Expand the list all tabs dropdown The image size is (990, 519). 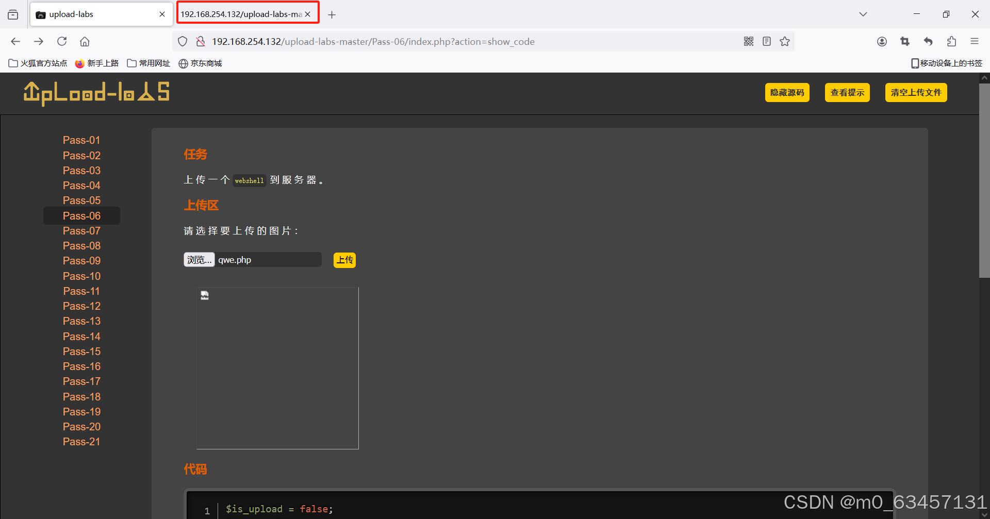point(863,14)
